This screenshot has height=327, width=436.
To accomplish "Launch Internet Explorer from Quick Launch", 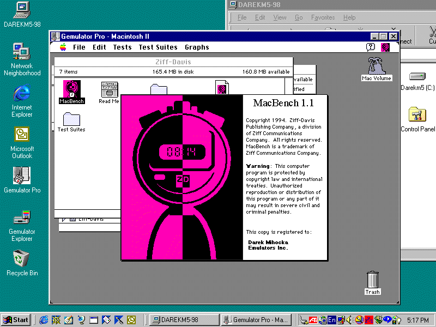I will click(44, 320).
